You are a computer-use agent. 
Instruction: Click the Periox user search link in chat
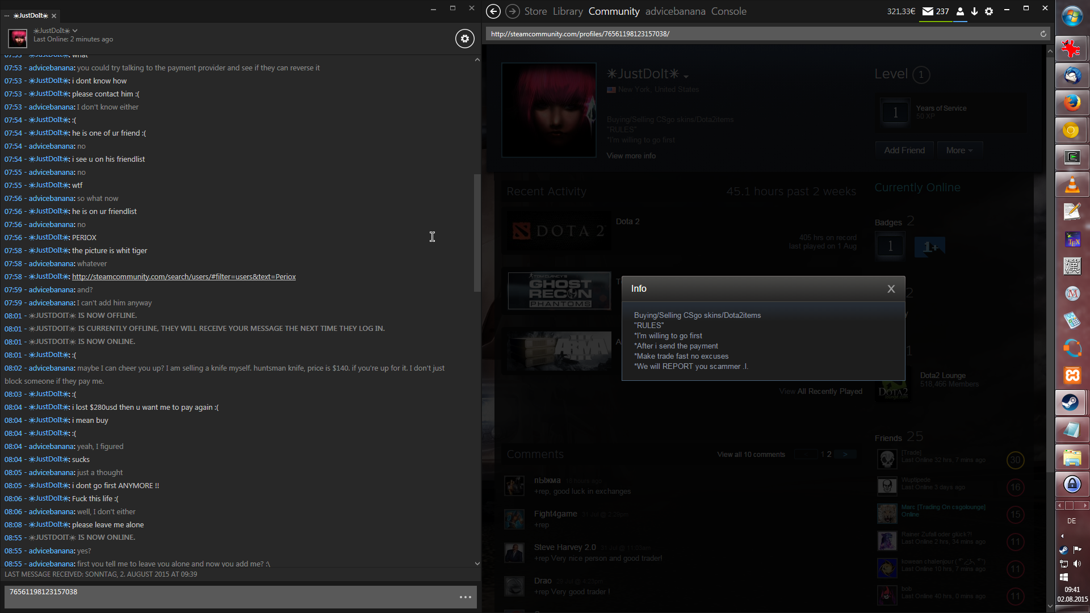(183, 277)
